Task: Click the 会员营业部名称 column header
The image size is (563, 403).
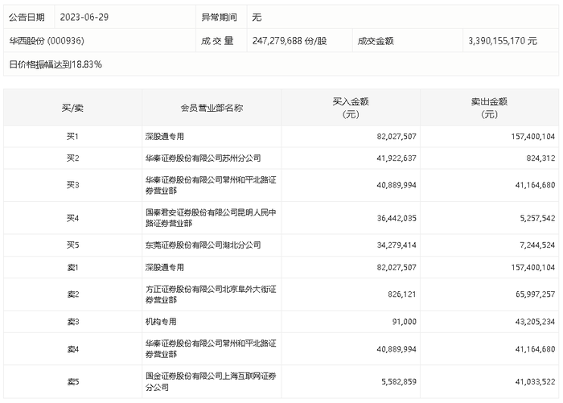Action: pyautogui.click(x=212, y=108)
